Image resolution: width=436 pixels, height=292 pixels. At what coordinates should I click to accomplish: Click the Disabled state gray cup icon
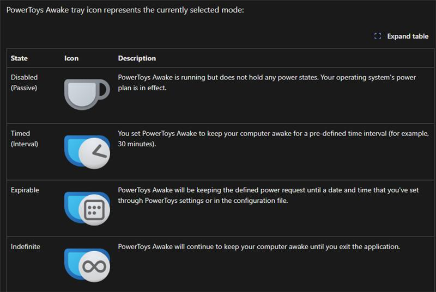coord(87,94)
